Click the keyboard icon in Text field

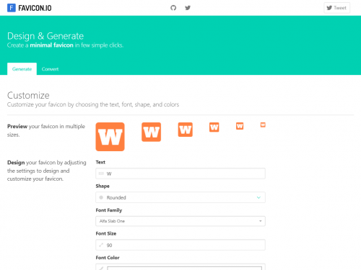point(101,174)
